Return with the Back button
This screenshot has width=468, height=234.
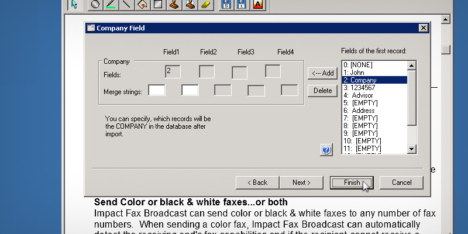pos(257,183)
